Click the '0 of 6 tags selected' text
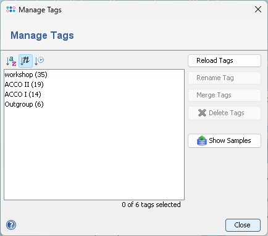The height and width of the screenshot is (236, 268). coord(151,205)
